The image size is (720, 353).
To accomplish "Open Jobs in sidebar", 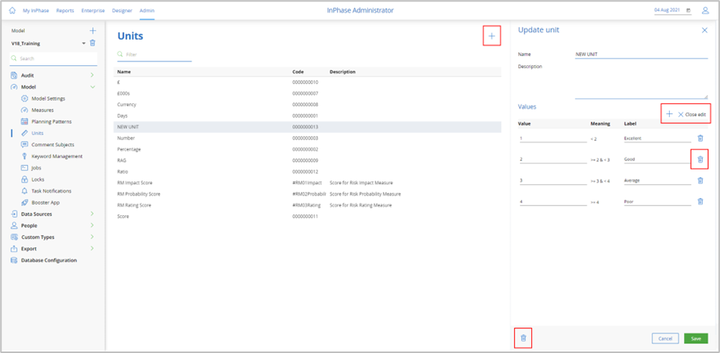I will click(x=36, y=168).
